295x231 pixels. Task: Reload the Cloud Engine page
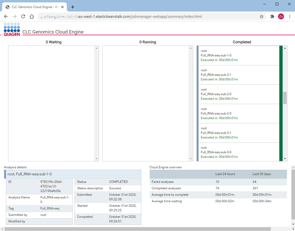(23, 17)
